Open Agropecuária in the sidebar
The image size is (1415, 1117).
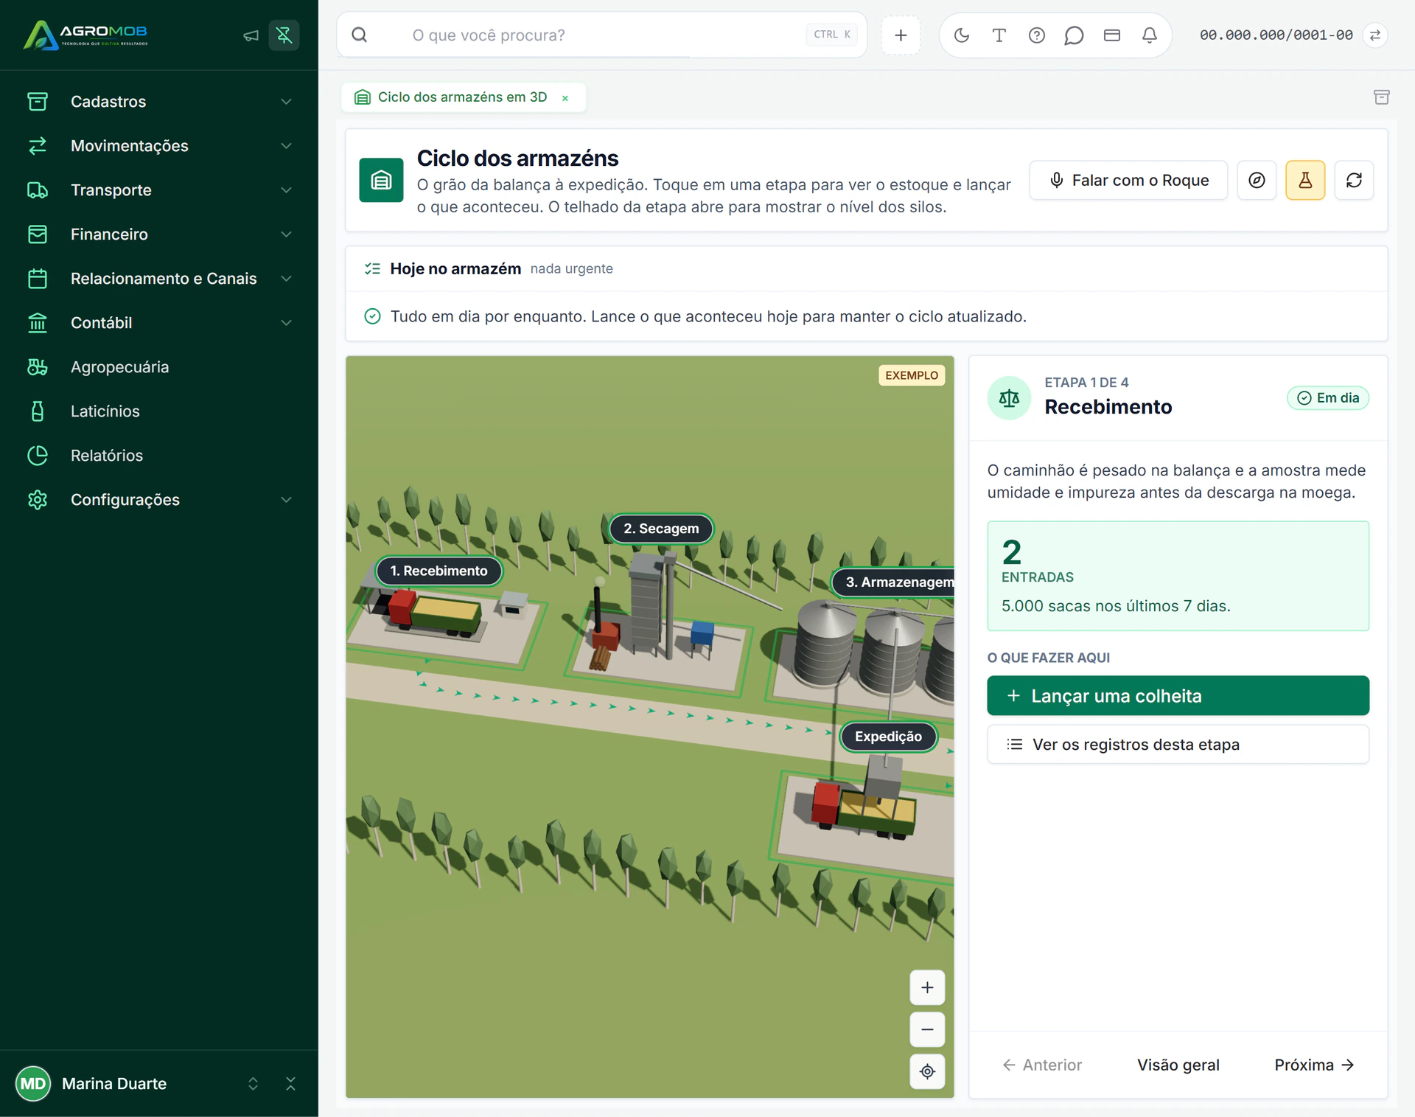(159, 367)
